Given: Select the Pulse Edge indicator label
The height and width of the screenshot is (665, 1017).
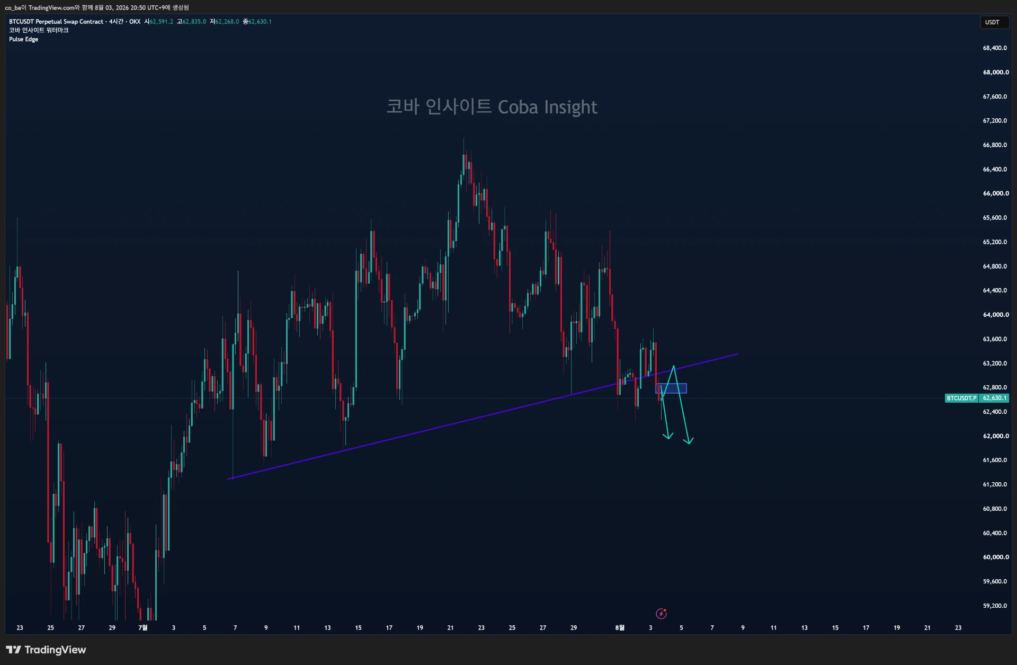Looking at the screenshot, I should click(x=24, y=39).
